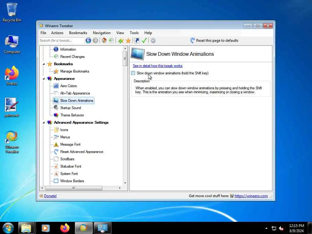Open the File menu

(43, 33)
